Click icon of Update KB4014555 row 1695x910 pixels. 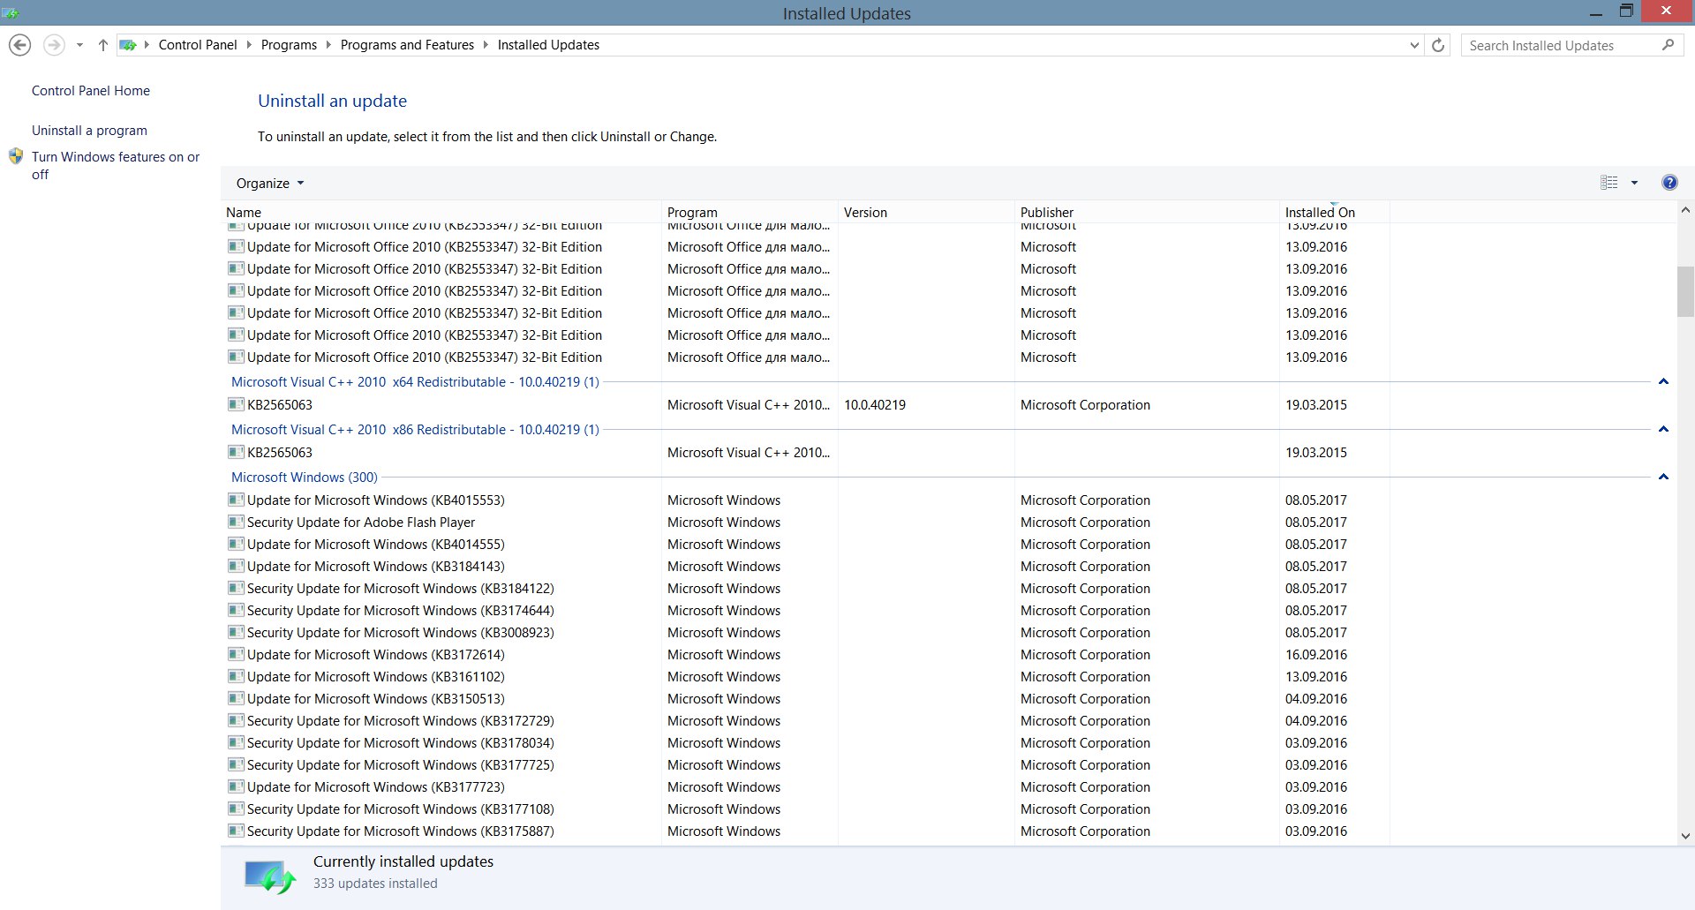pos(236,544)
